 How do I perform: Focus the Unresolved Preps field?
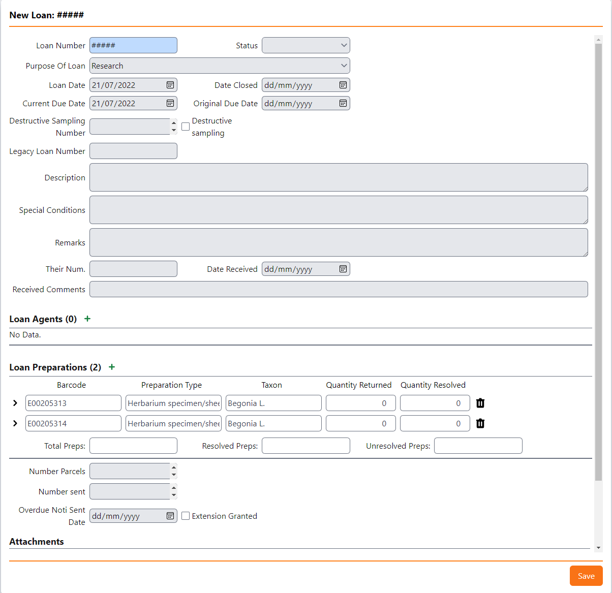click(x=478, y=446)
